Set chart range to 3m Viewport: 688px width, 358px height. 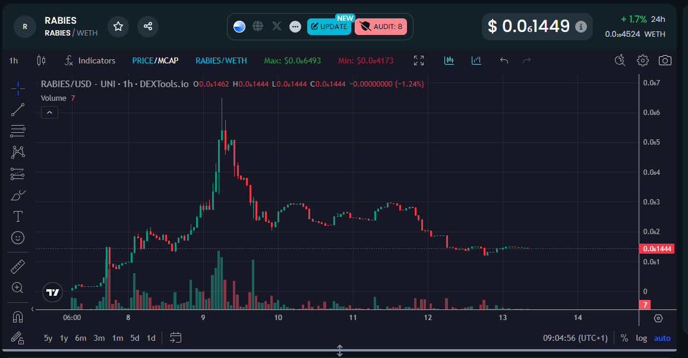(99, 338)
